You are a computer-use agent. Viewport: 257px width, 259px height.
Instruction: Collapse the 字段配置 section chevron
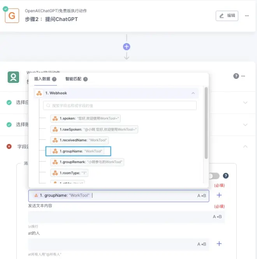[245, 146]
